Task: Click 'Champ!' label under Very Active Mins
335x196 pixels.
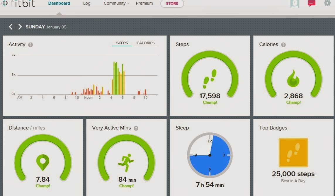Action: 126,186
